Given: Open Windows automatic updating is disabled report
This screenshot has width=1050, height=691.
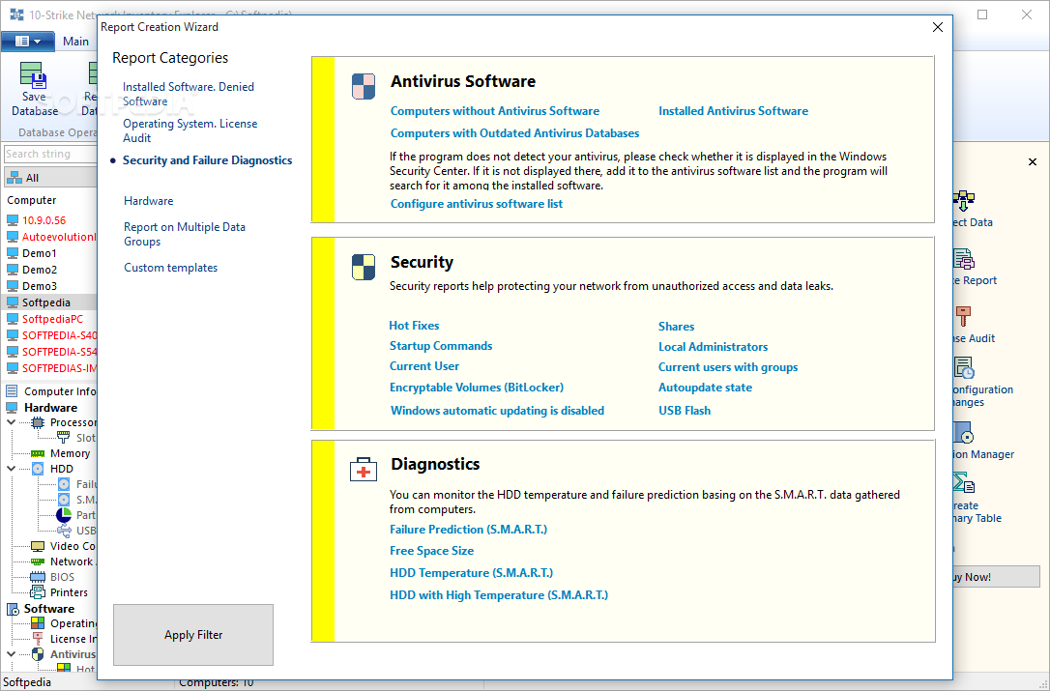Looking at the screenshot, I should click(497, 411).
